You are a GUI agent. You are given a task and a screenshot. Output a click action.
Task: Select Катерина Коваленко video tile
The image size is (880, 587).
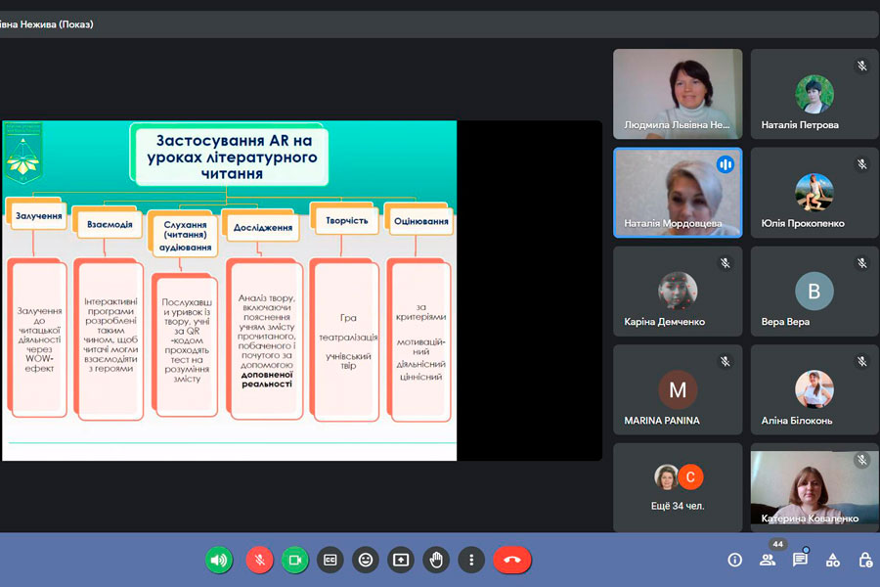click(x=814, y=487)
